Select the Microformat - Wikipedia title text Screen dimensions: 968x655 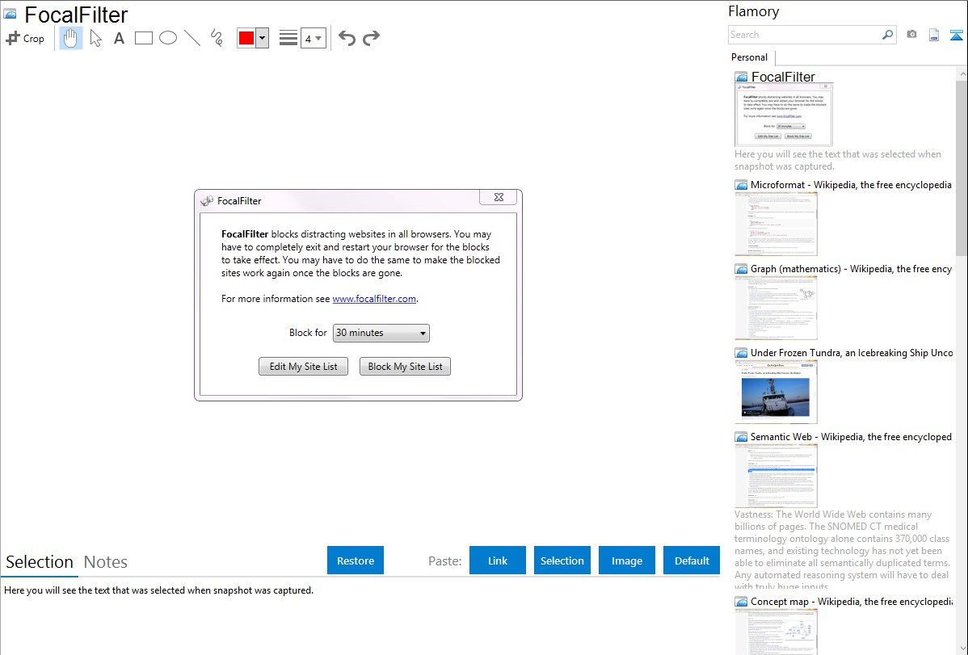point(851,185)
